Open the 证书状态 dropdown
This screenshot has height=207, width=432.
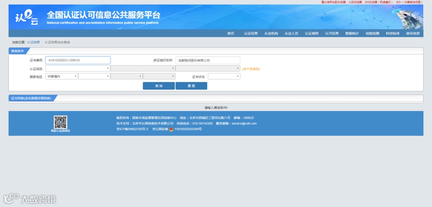click(224, 76)
